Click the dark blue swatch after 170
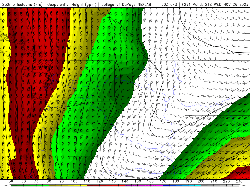Image resolution: width=250 pixels, height=187 pixels. point(166,185)
